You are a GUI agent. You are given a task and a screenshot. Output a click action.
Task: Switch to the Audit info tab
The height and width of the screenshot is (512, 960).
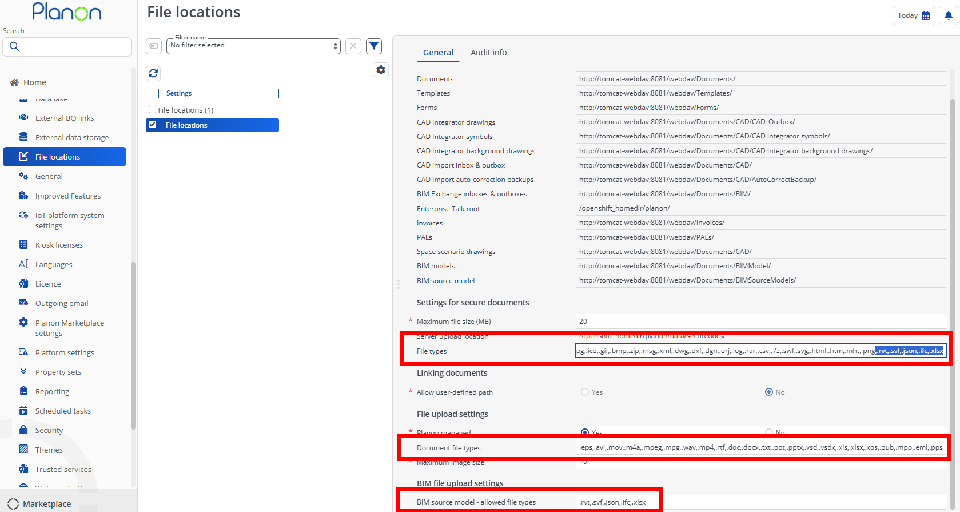pos(489,53)
